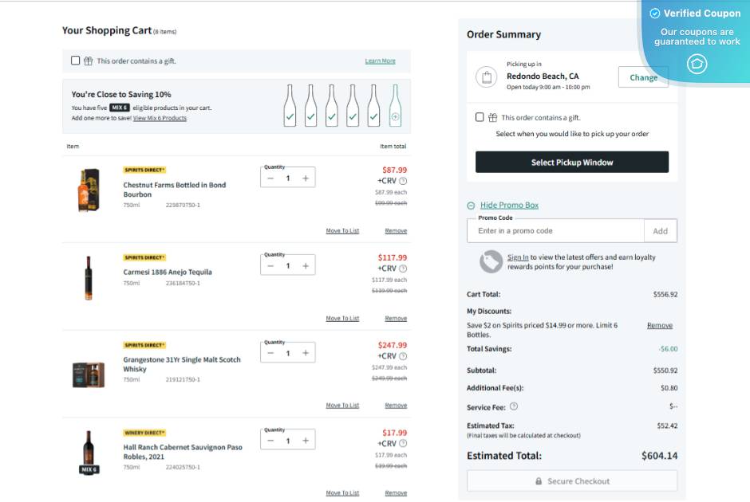Click the pickup store bag icon
Viewport: 750px width, 502px height.
pos(486,77)
